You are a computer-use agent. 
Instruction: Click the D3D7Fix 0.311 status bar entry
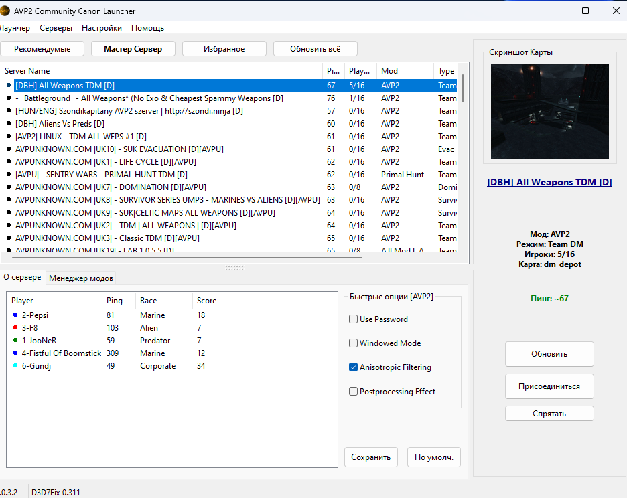56,492
